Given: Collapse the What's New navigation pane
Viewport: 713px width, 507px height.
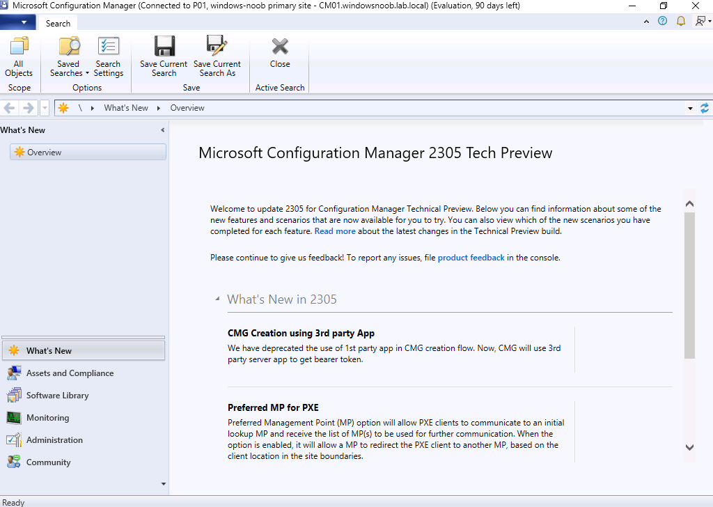Looking at the screenshot, I should (x=162, y=130).
